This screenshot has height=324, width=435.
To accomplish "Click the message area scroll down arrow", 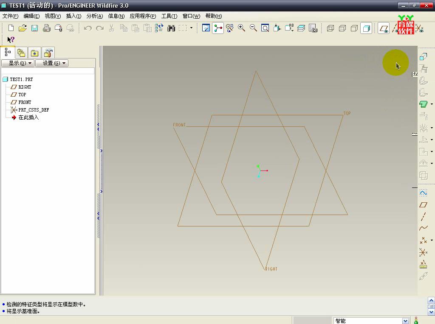I will (431, 313).
